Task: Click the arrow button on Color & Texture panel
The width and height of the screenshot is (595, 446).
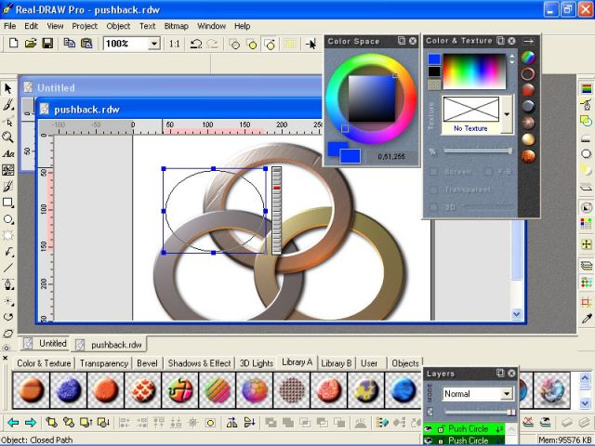Action: (529, 41)
